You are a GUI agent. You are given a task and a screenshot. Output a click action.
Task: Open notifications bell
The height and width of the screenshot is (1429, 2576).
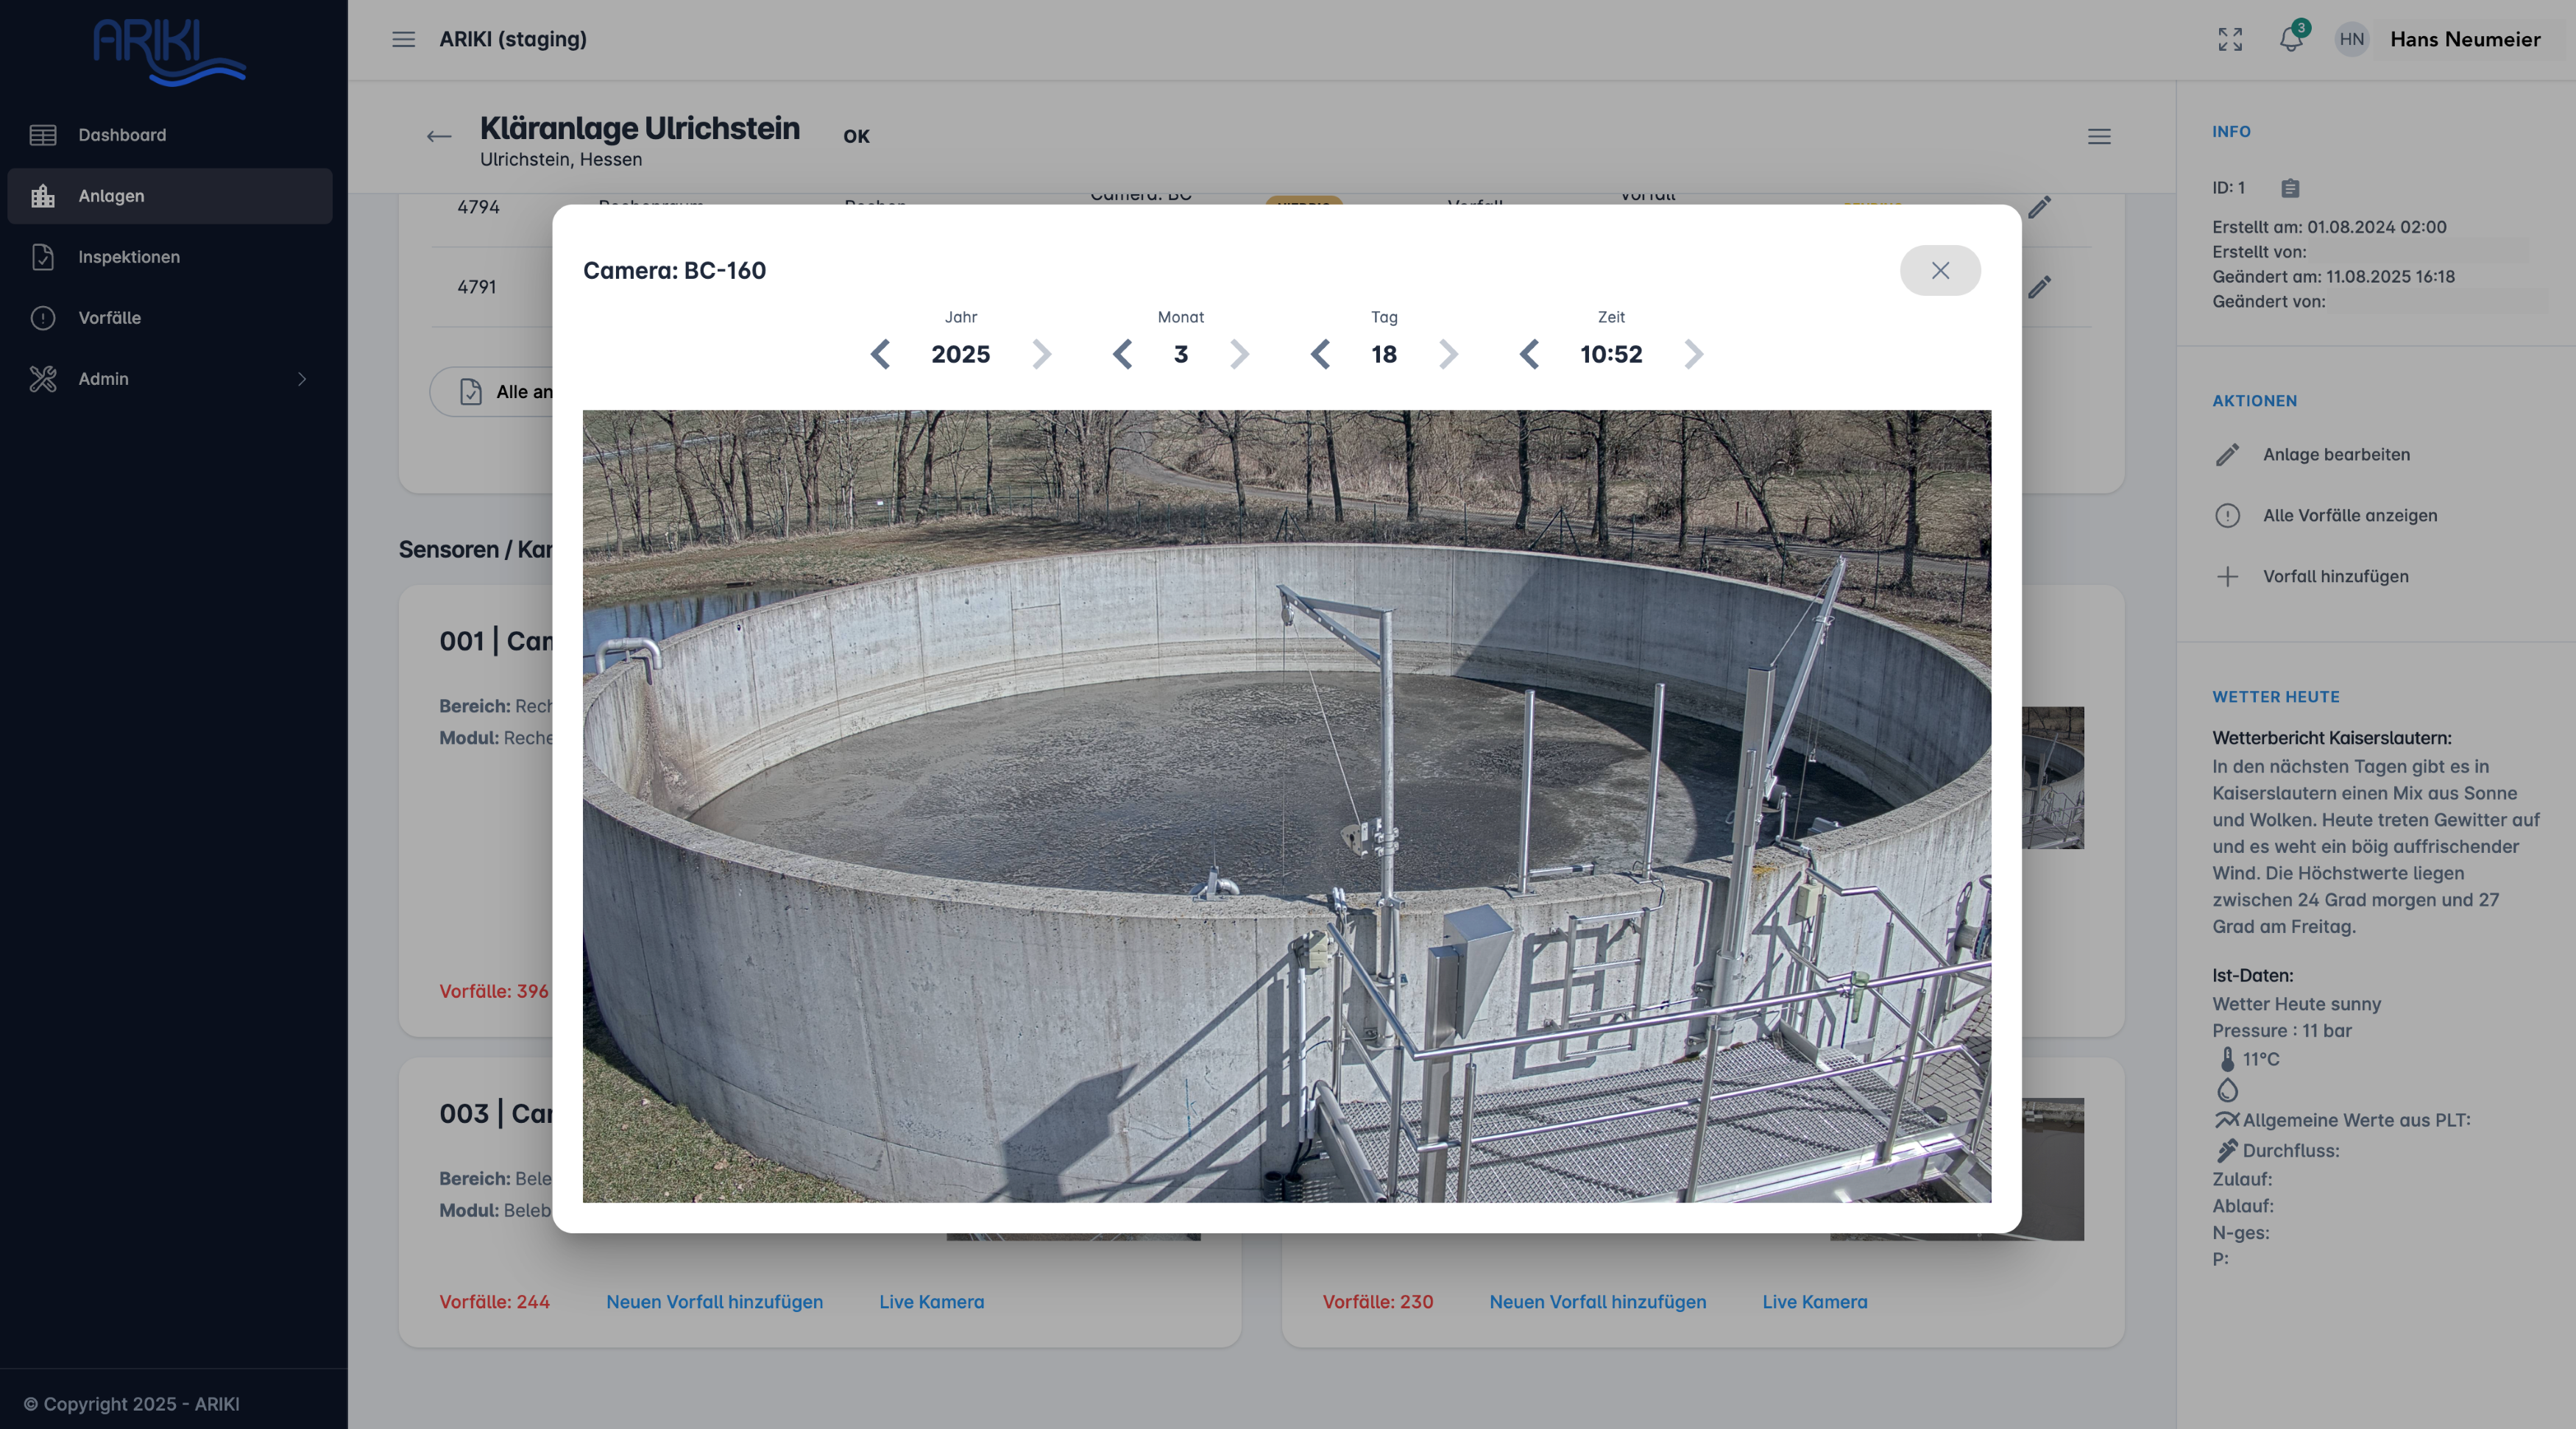[x=2290, y=39]
